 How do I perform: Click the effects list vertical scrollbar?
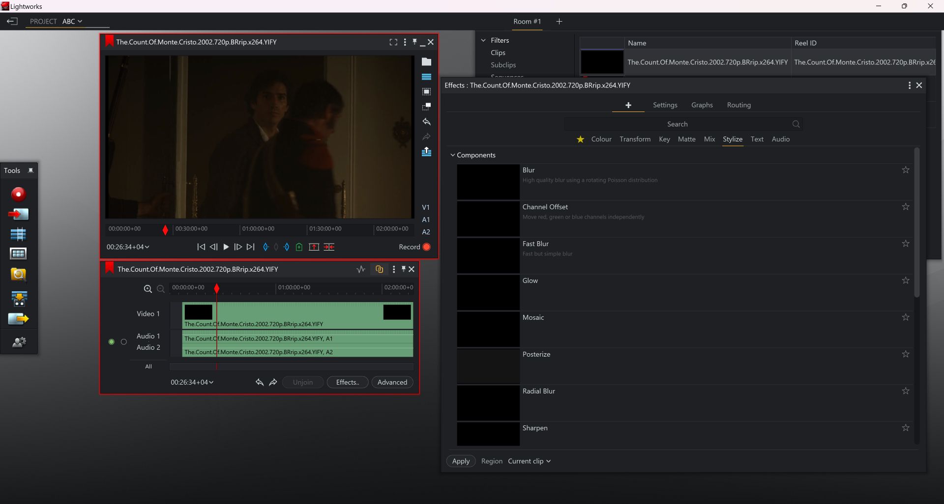coord(917,223)
